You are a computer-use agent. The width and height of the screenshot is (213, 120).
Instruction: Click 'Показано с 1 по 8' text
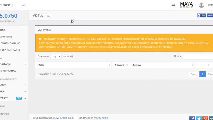click(x=56, y=74)
